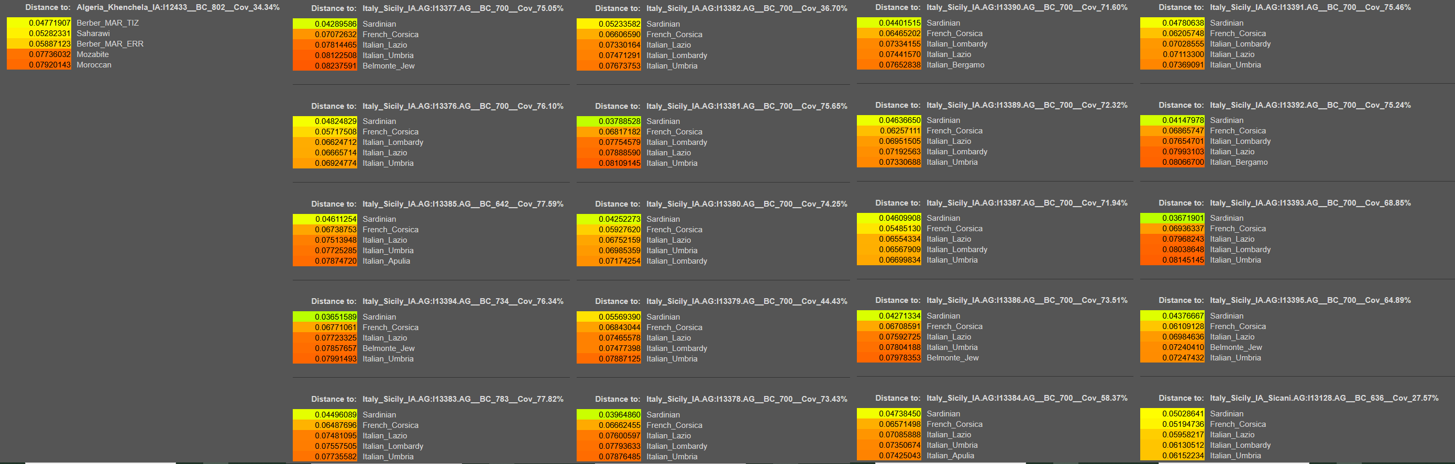Image resolution: width=1455 pixels, height=464 pixels.
Task: Click value 0.08066700 beside Italian_Bergamo
Action: click(x=1173, y=162)
